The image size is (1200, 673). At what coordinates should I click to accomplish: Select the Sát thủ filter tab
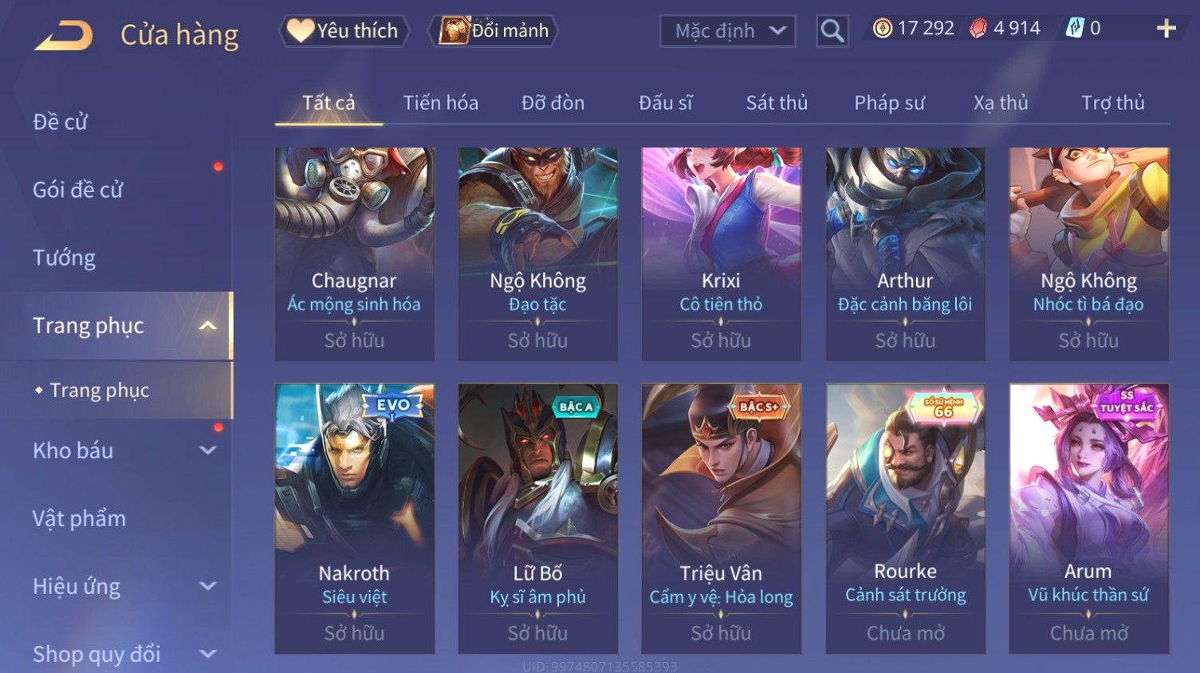click(777, 103)
